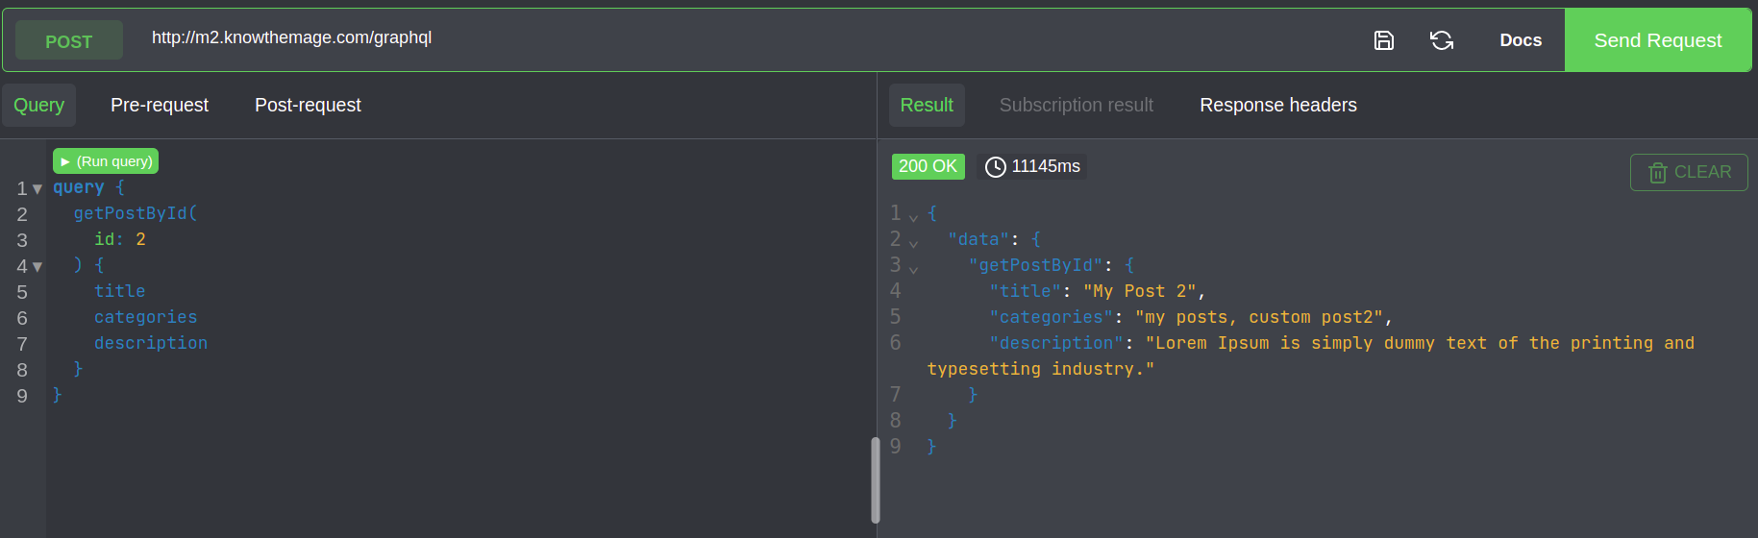The width and height of the screenshot is (1758, 538).
Task: Click the GraphQL endpoint URL field
Action: (750, 37)
